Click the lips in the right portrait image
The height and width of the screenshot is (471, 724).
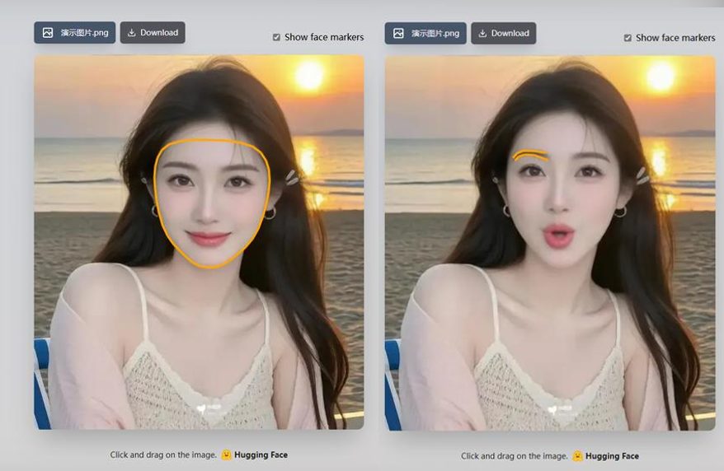(x=559, y=236)
